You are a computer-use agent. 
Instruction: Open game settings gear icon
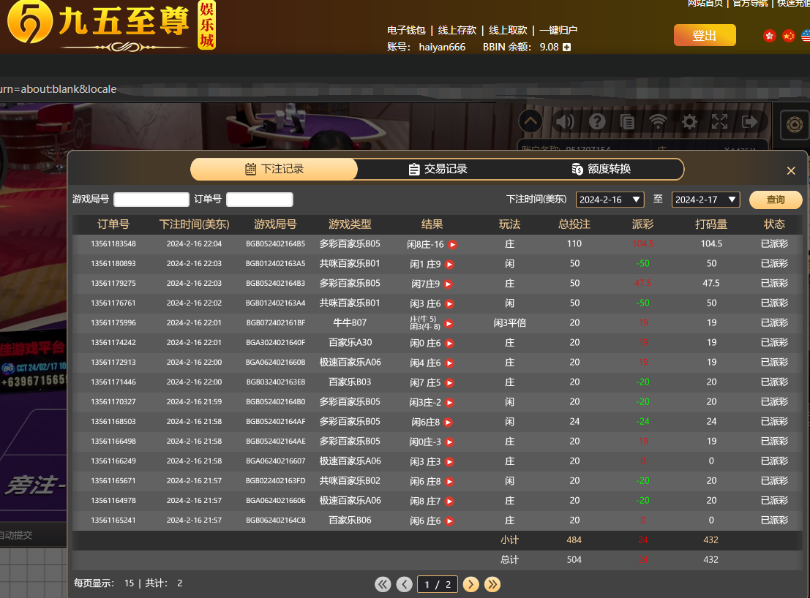[689, 122]
